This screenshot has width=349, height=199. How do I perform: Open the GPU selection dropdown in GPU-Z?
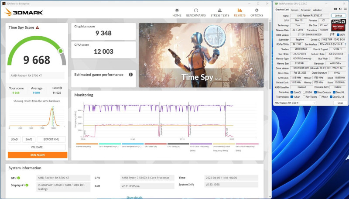(295, 103)
